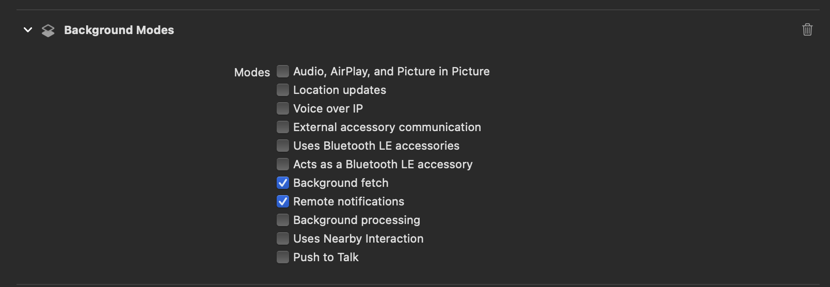Check the Voice over IP box
Image resolution: width=830 pixels, height=287 pixels.
pos(283,108)
